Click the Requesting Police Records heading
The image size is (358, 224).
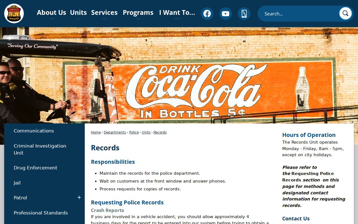(127, 202)
